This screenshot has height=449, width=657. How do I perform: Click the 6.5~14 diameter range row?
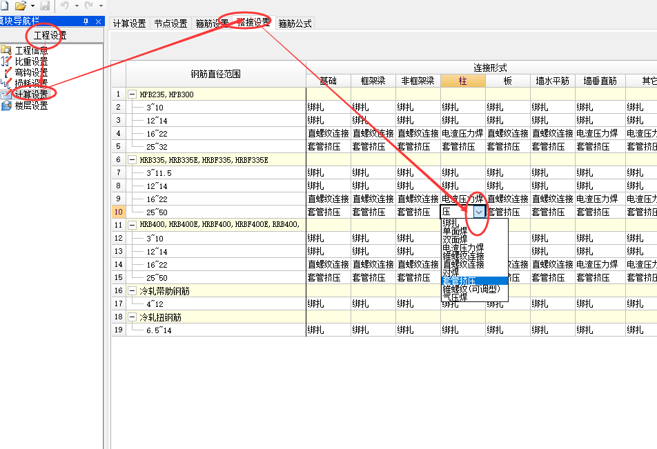click(216, 330)
